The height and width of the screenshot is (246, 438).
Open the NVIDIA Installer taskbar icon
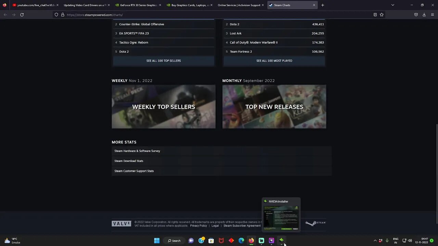281,240
